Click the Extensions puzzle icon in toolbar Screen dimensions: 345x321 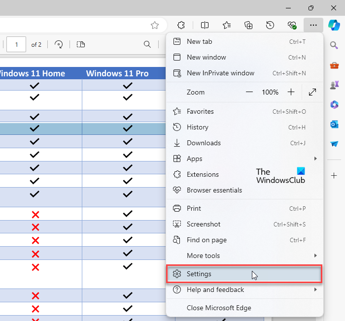(181, 25)
